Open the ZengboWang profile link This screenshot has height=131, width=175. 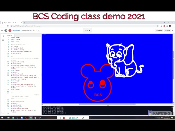click(16, 30)
